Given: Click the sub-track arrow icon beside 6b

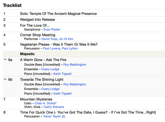Looking at the screenshot, I should (5, 79).
